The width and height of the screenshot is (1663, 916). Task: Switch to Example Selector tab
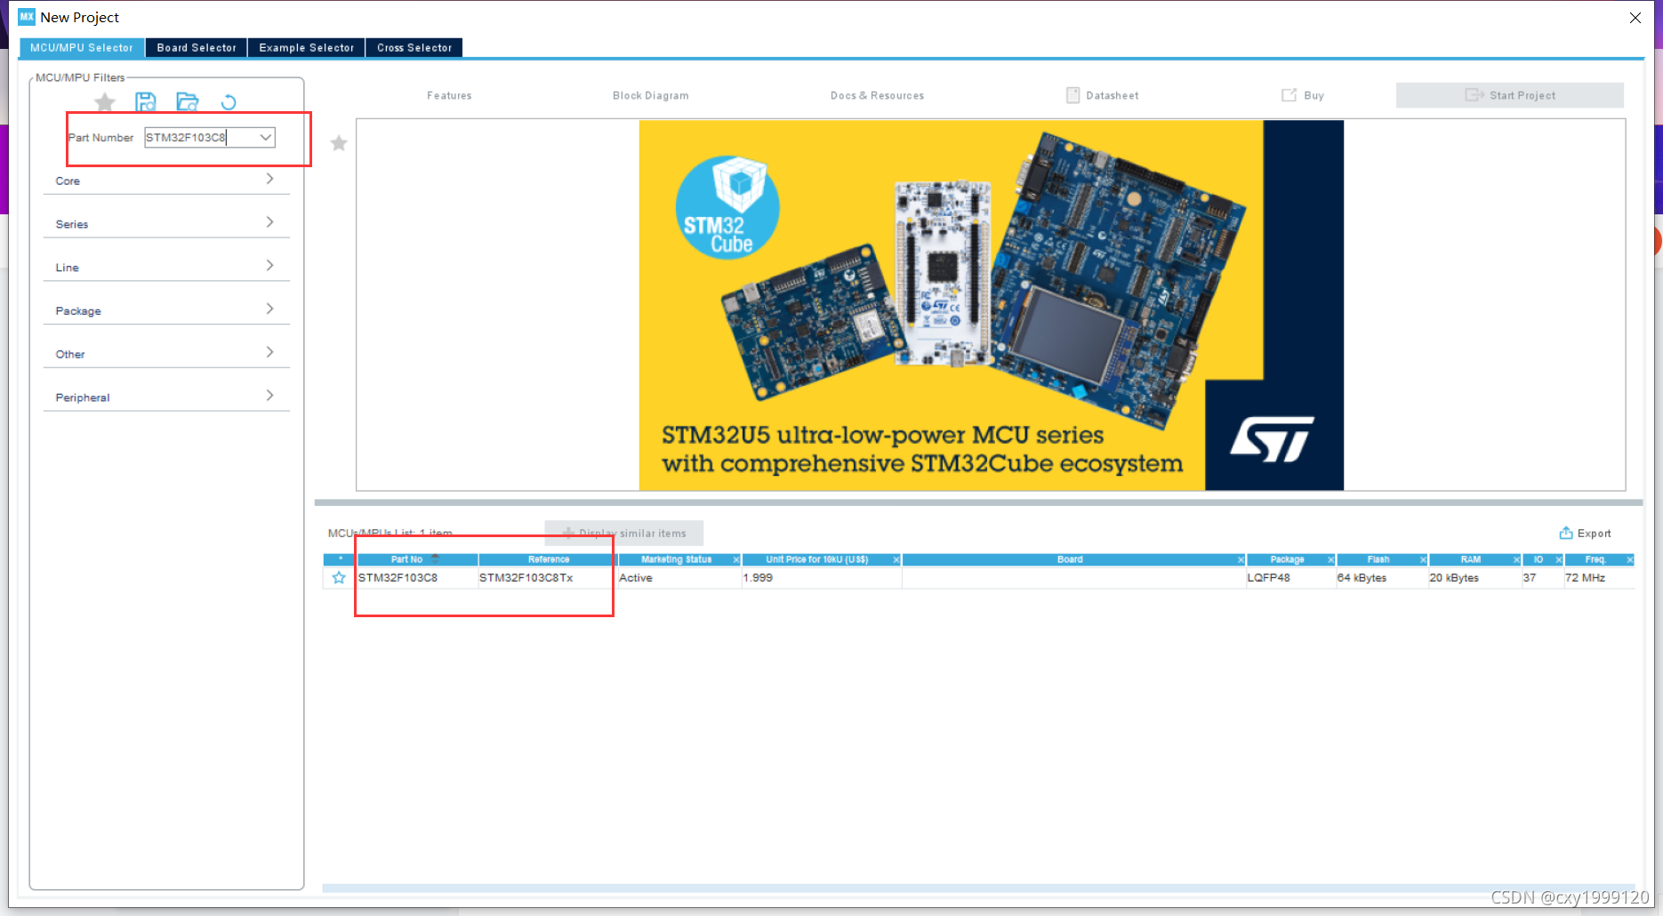coord(307,48)
